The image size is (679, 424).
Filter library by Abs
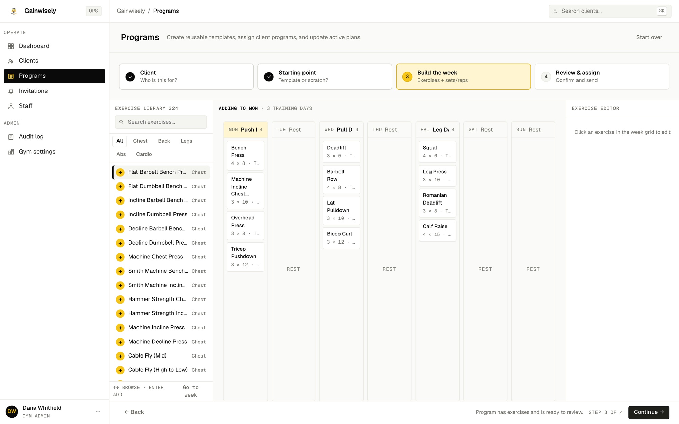pos(121,154)
